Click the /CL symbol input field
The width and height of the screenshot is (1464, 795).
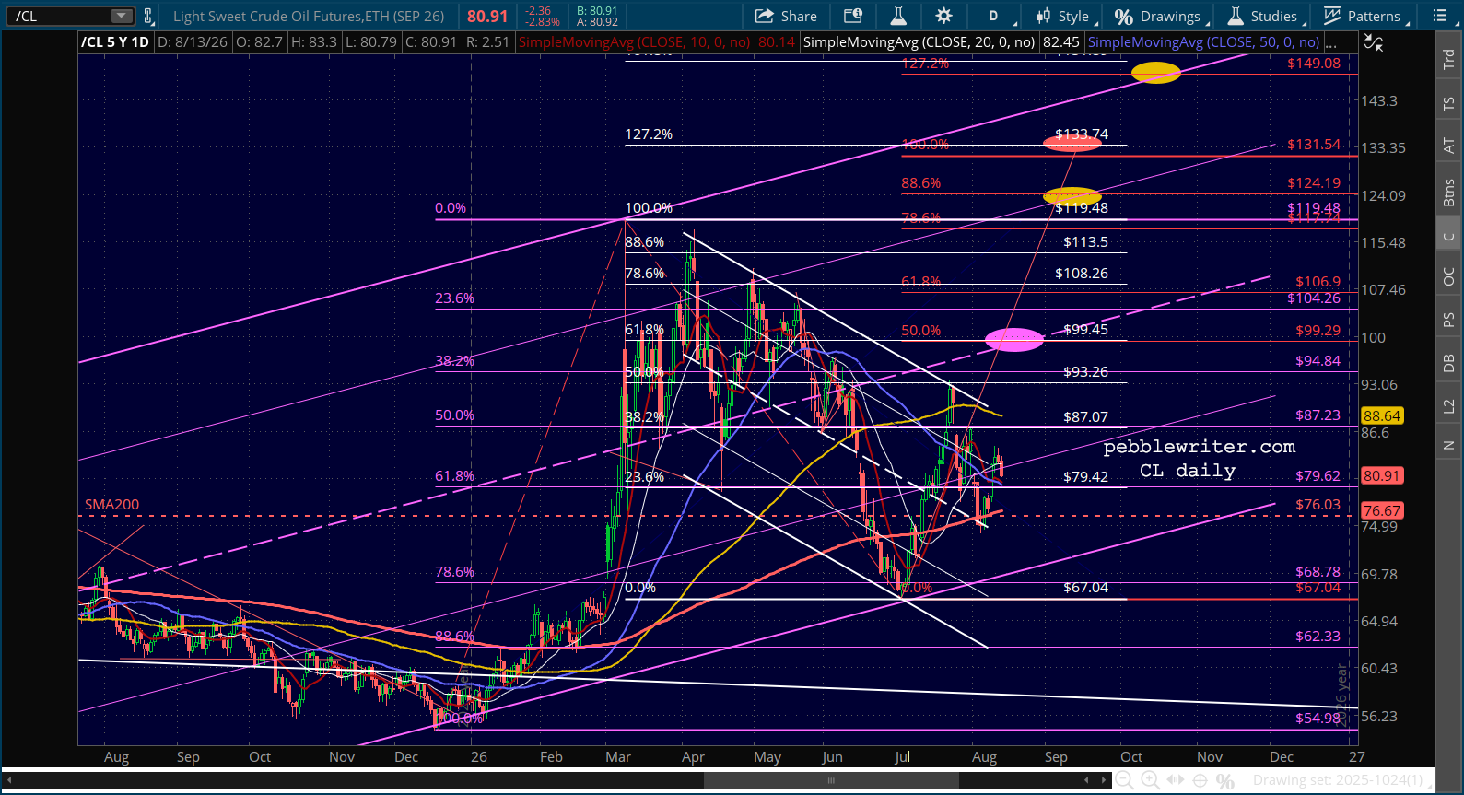coord(60,16)
